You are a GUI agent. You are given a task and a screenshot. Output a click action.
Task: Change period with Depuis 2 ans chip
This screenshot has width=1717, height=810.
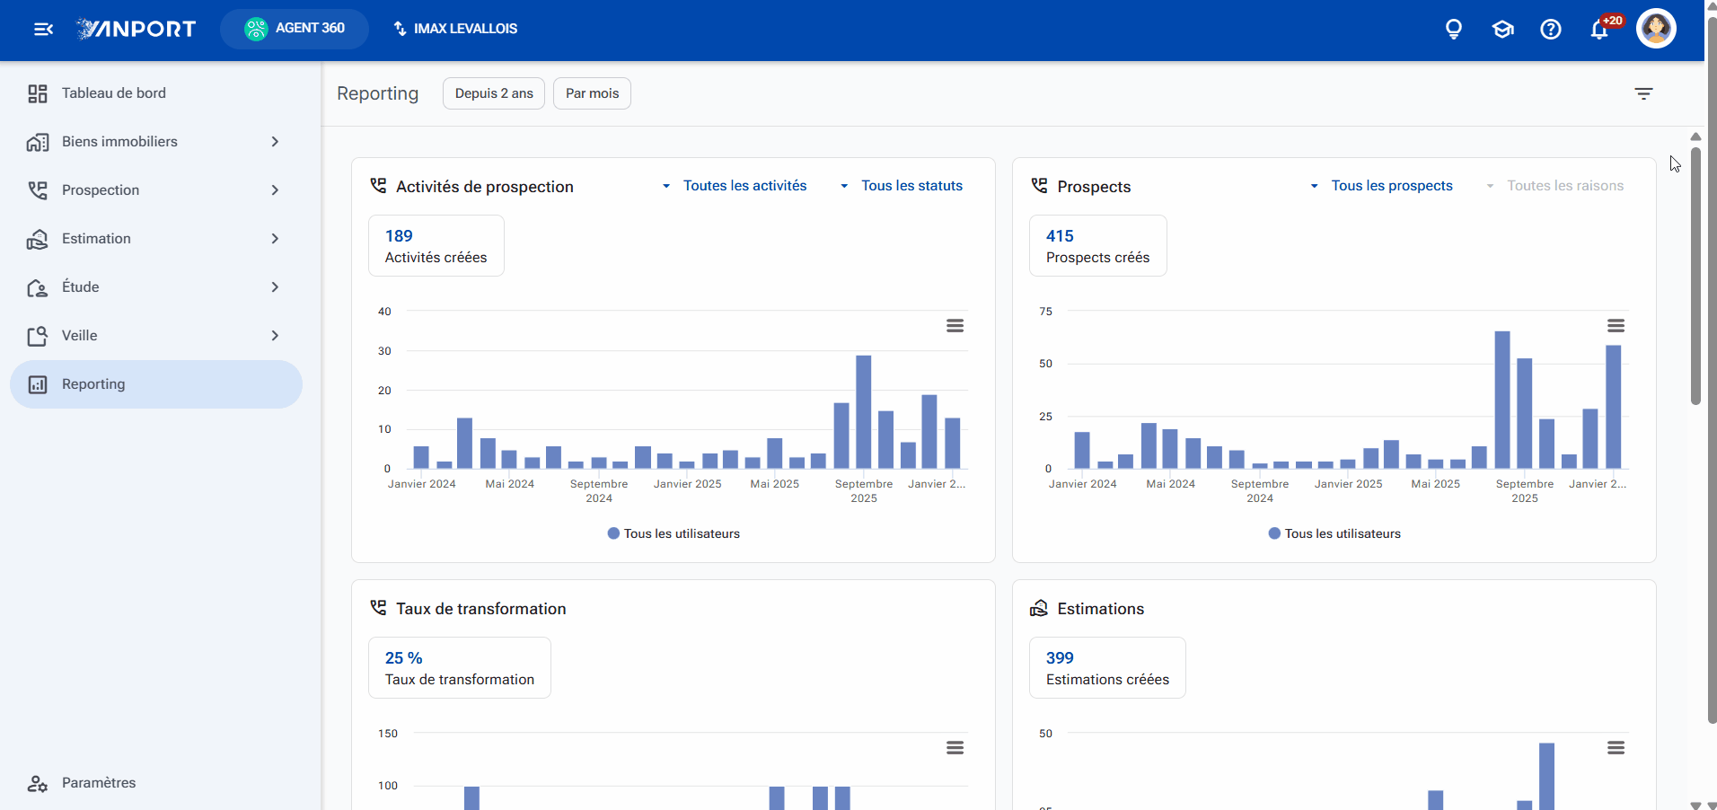(494, 93)
